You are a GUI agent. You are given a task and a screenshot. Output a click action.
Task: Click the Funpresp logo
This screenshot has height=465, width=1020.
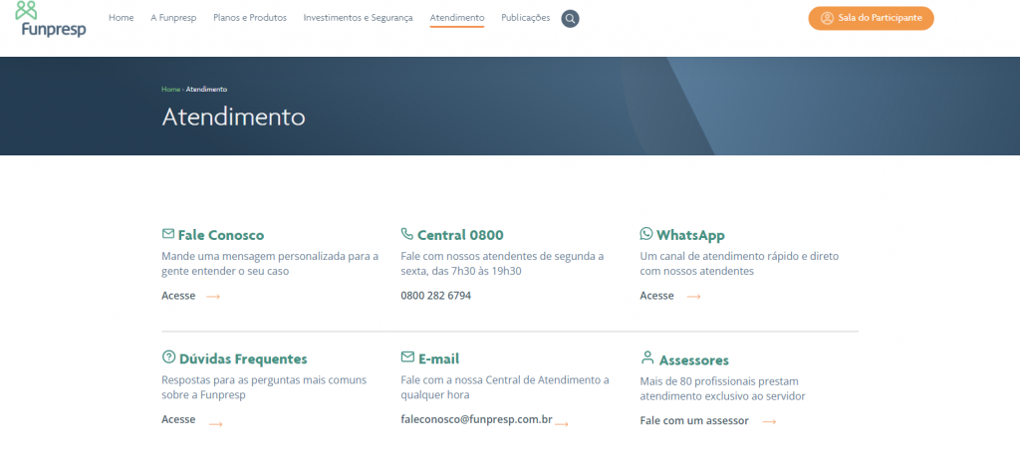52,19
